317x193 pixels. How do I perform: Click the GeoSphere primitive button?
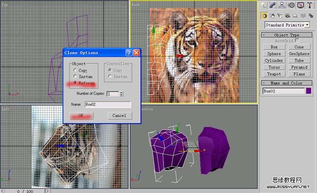point(299,54)
